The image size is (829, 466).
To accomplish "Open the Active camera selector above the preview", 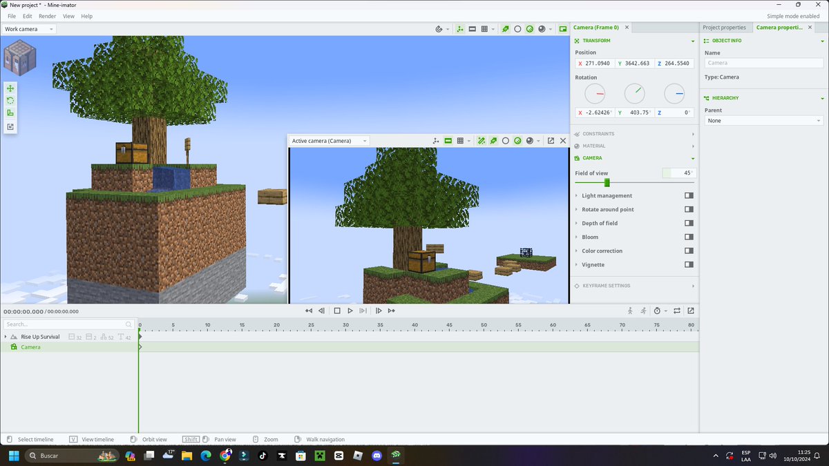I will coord(329,140).
